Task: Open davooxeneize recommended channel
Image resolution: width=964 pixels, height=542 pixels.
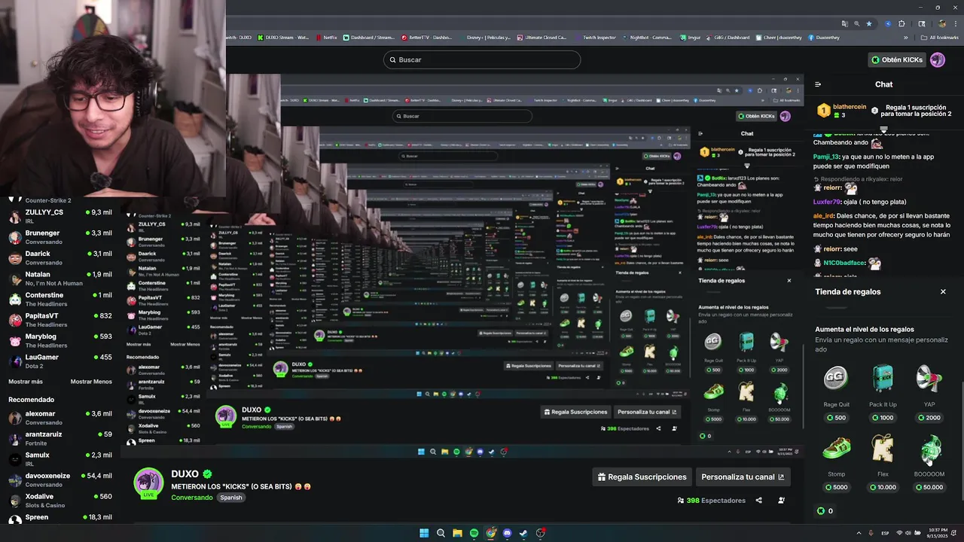Action: point(60,480)
